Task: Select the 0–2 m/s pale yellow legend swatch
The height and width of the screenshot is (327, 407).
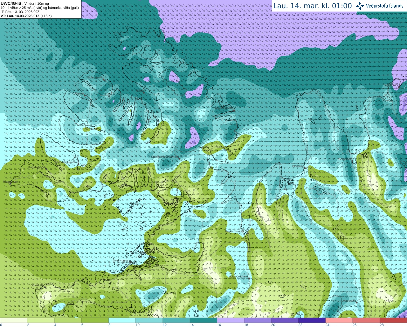Action: [x=14, y=320]
